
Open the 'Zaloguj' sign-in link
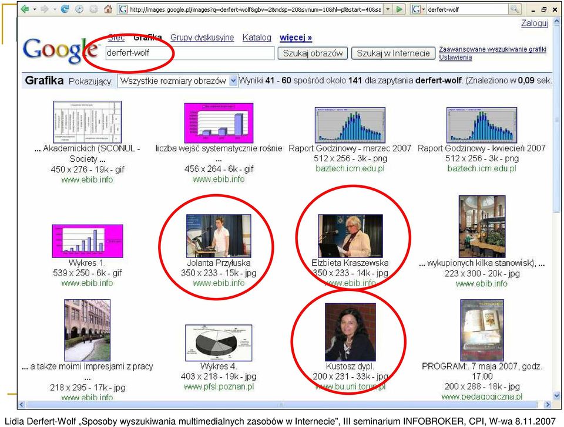[534, 23]
